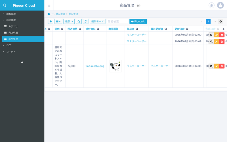Image resolution: width=227 pixels, height=142 pixels.
Task: Click マスターユーザー creator in the 77,000 row
Action: tap(137, 66)
